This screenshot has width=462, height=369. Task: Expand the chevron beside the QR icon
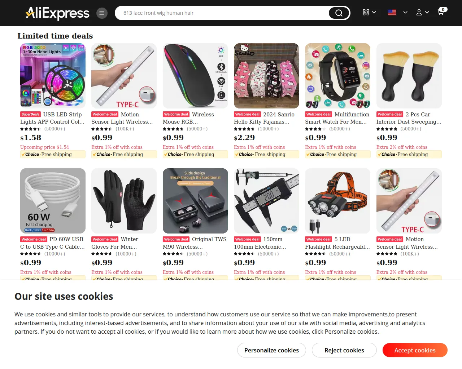(x=374, y=12)
